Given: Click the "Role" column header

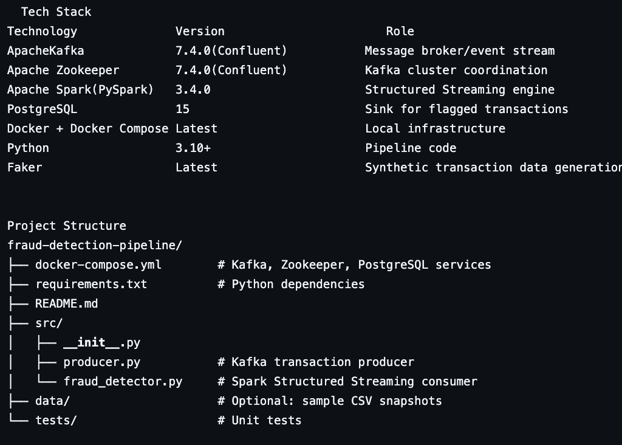Looking at the screenshot, I should (400, 31).
